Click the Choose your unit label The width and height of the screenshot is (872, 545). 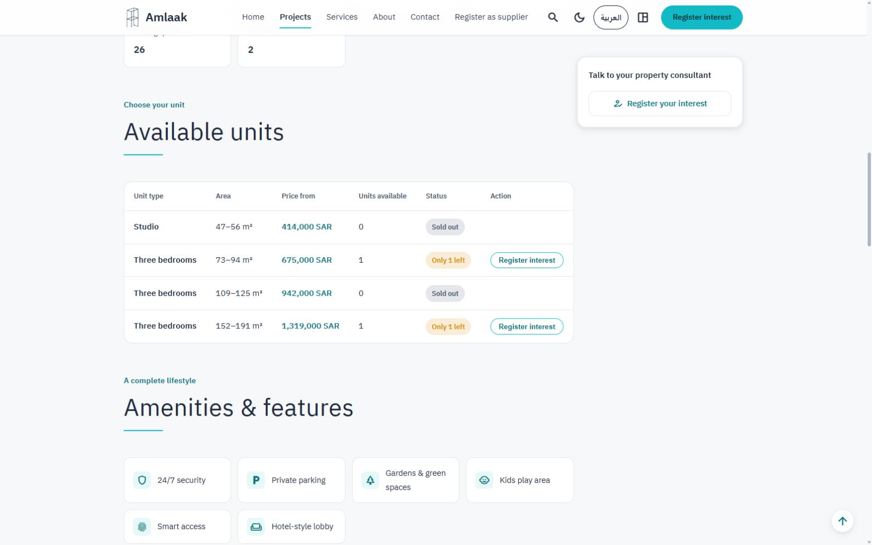point(154,105)
